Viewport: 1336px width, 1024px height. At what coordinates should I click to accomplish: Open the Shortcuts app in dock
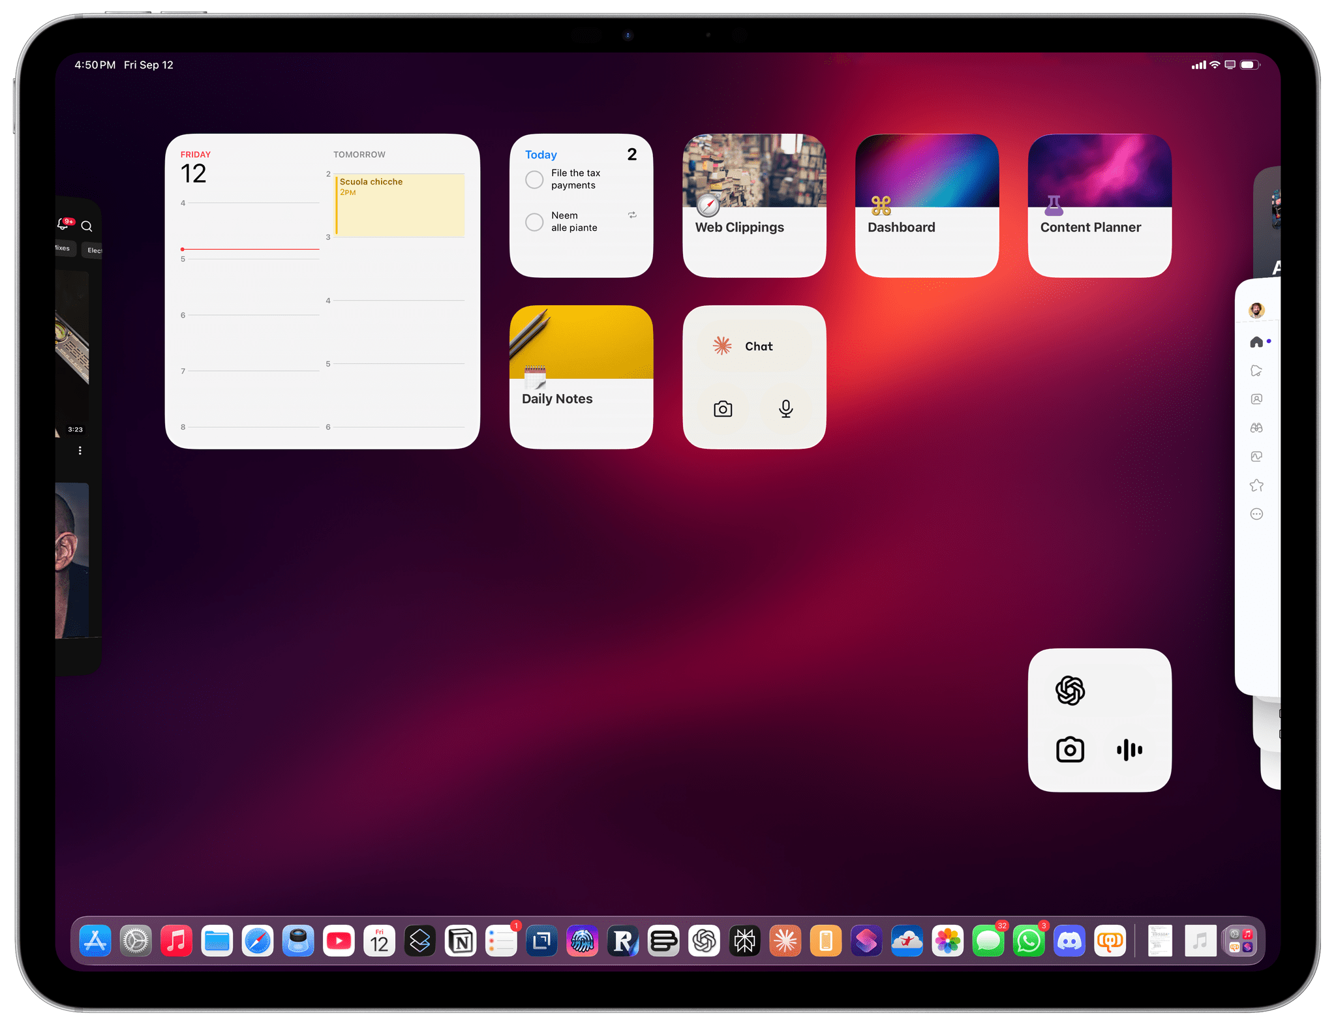866,941
